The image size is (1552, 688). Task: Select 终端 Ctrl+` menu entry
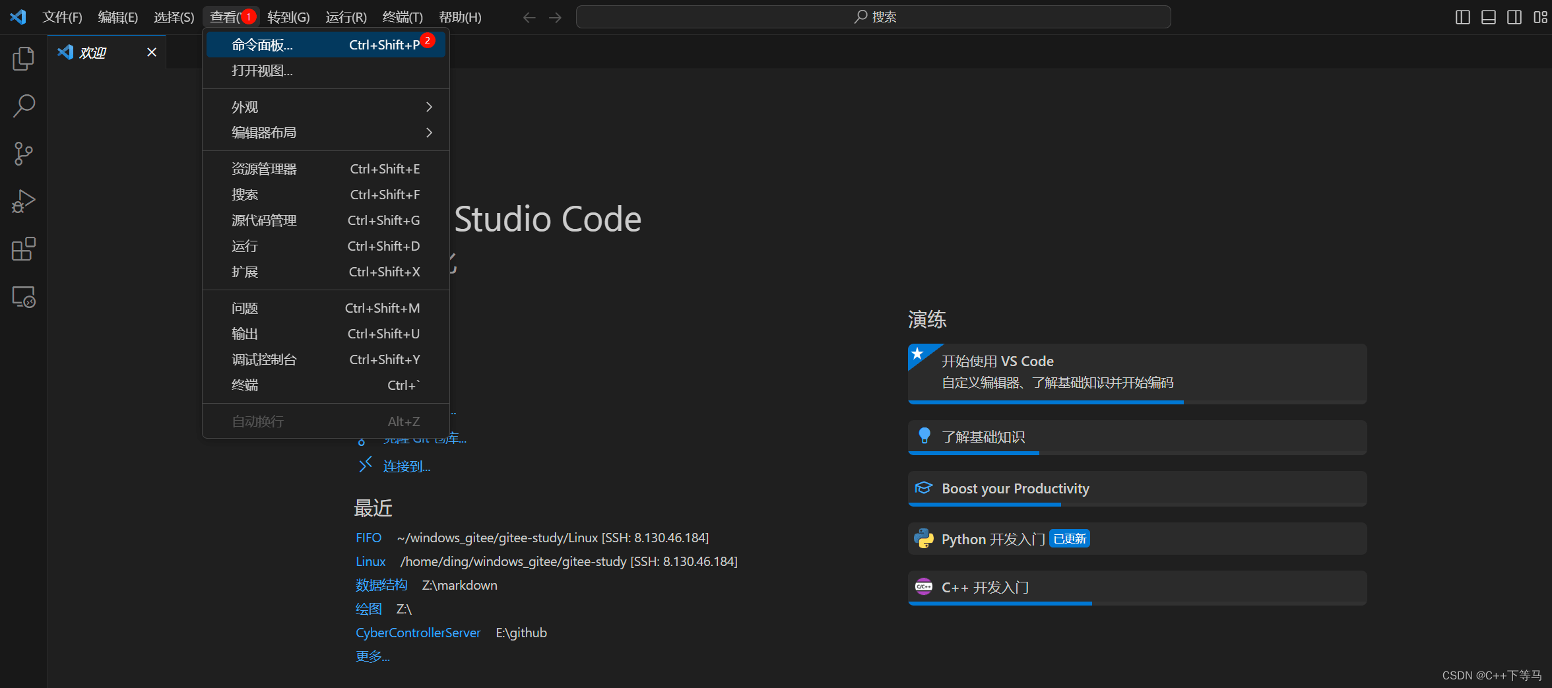326,385
